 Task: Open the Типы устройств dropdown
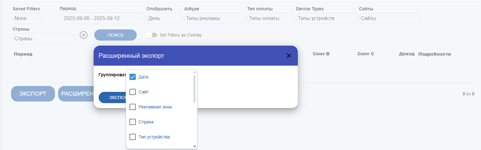click(x=326, y=18)
